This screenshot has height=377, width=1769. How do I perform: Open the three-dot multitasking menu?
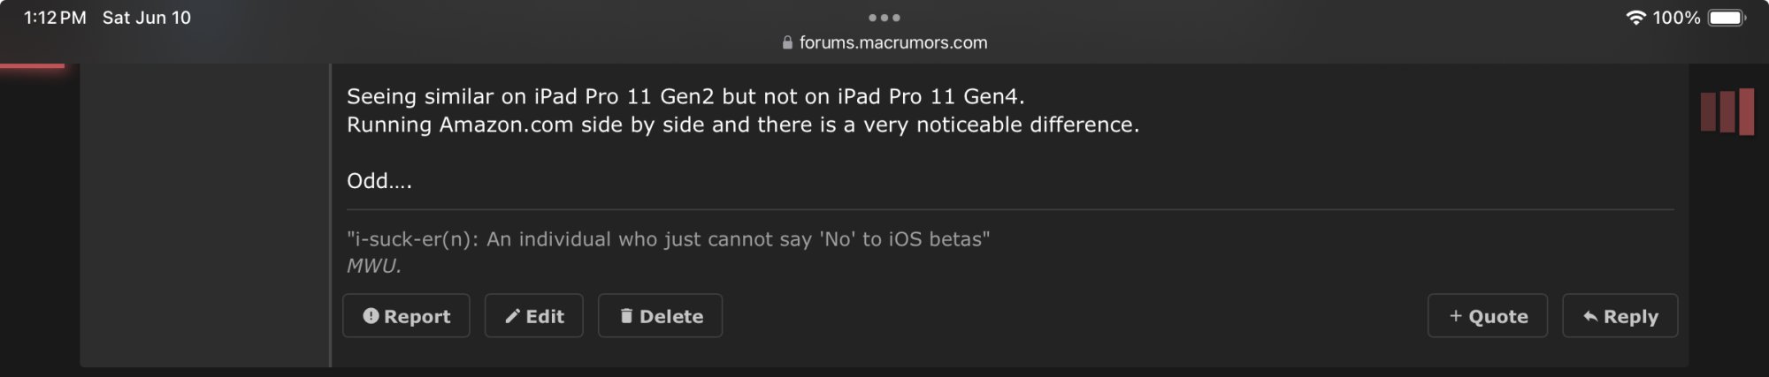click(884, 18)
